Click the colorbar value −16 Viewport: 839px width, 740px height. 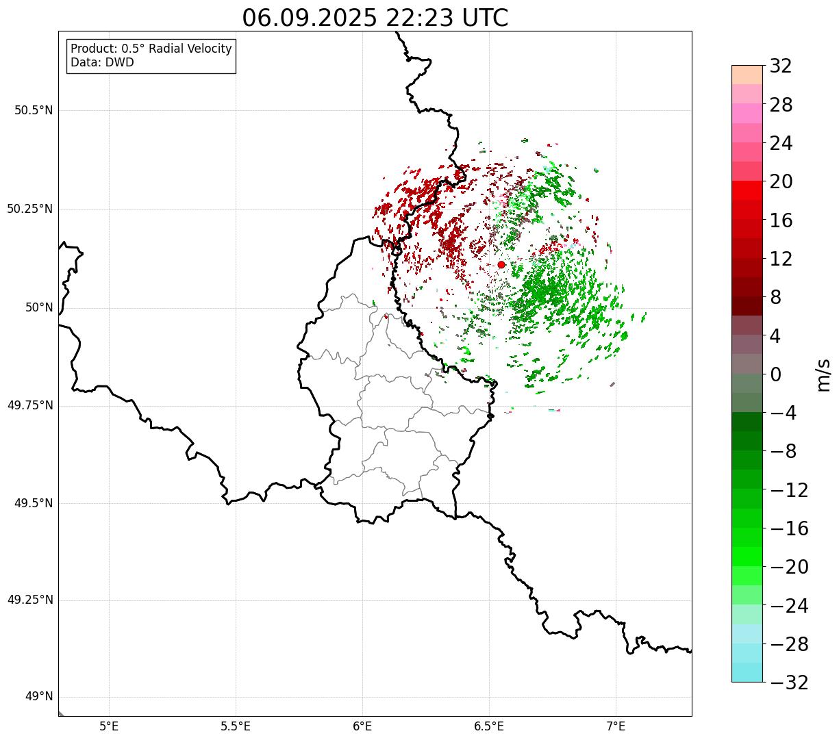click(x=789, y=528)
